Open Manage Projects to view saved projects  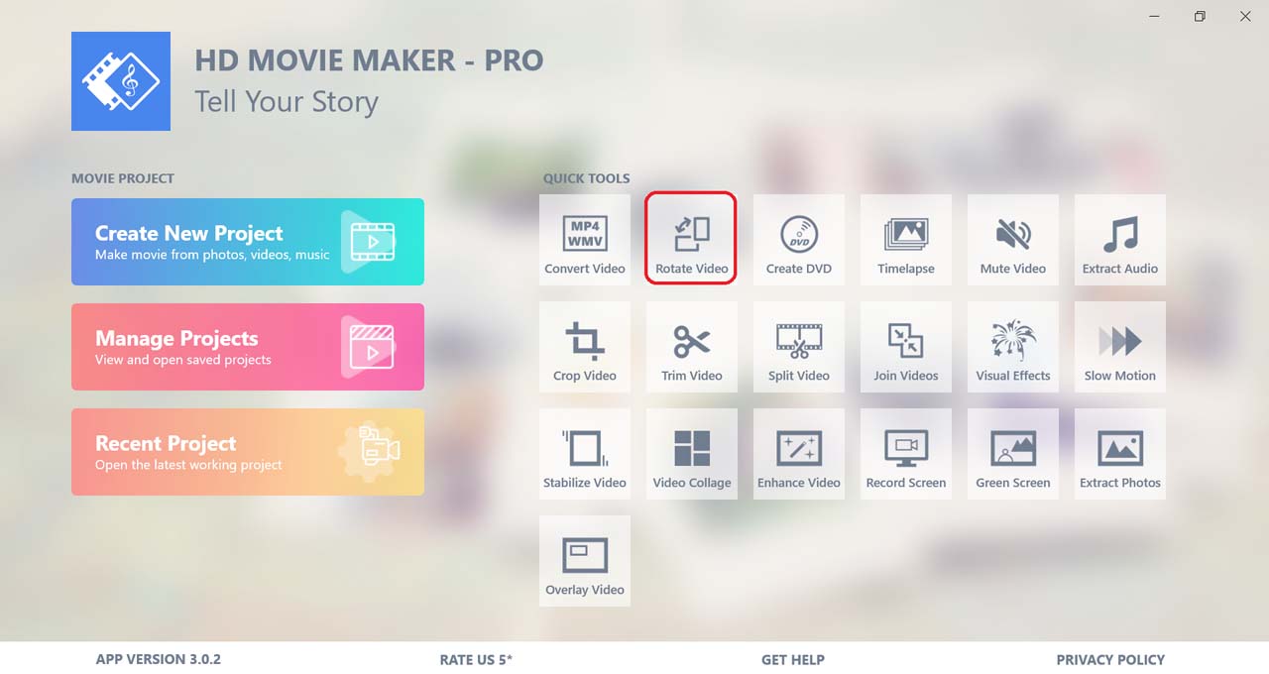point(248,347)
